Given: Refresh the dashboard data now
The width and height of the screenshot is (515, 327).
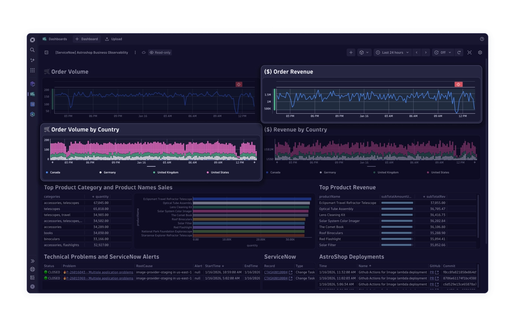Looking at the screenshot, I should (x=459, y=52).
